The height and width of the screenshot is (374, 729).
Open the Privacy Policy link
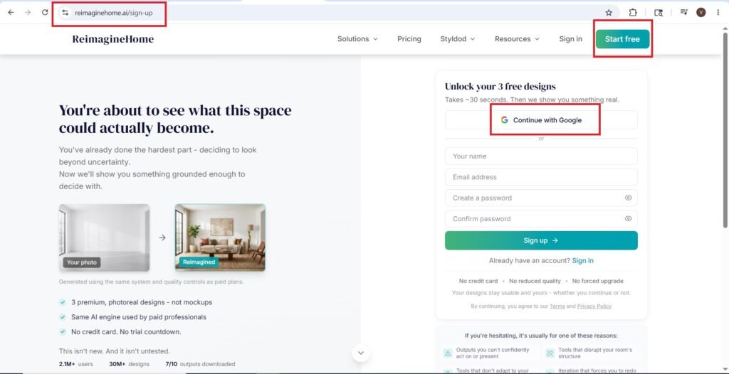[x=594, y=306]
